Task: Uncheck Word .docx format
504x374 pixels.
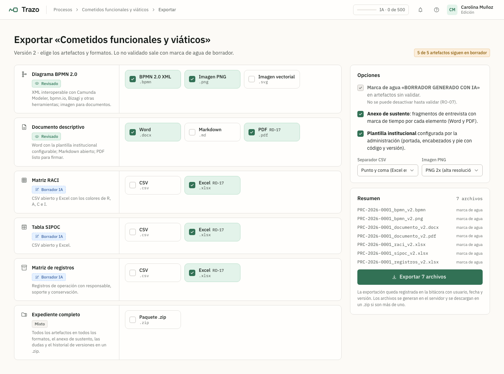Action: 133,132
